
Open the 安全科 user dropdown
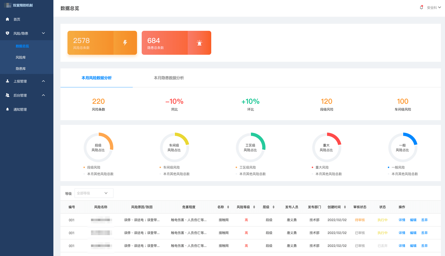click(434, 8)
